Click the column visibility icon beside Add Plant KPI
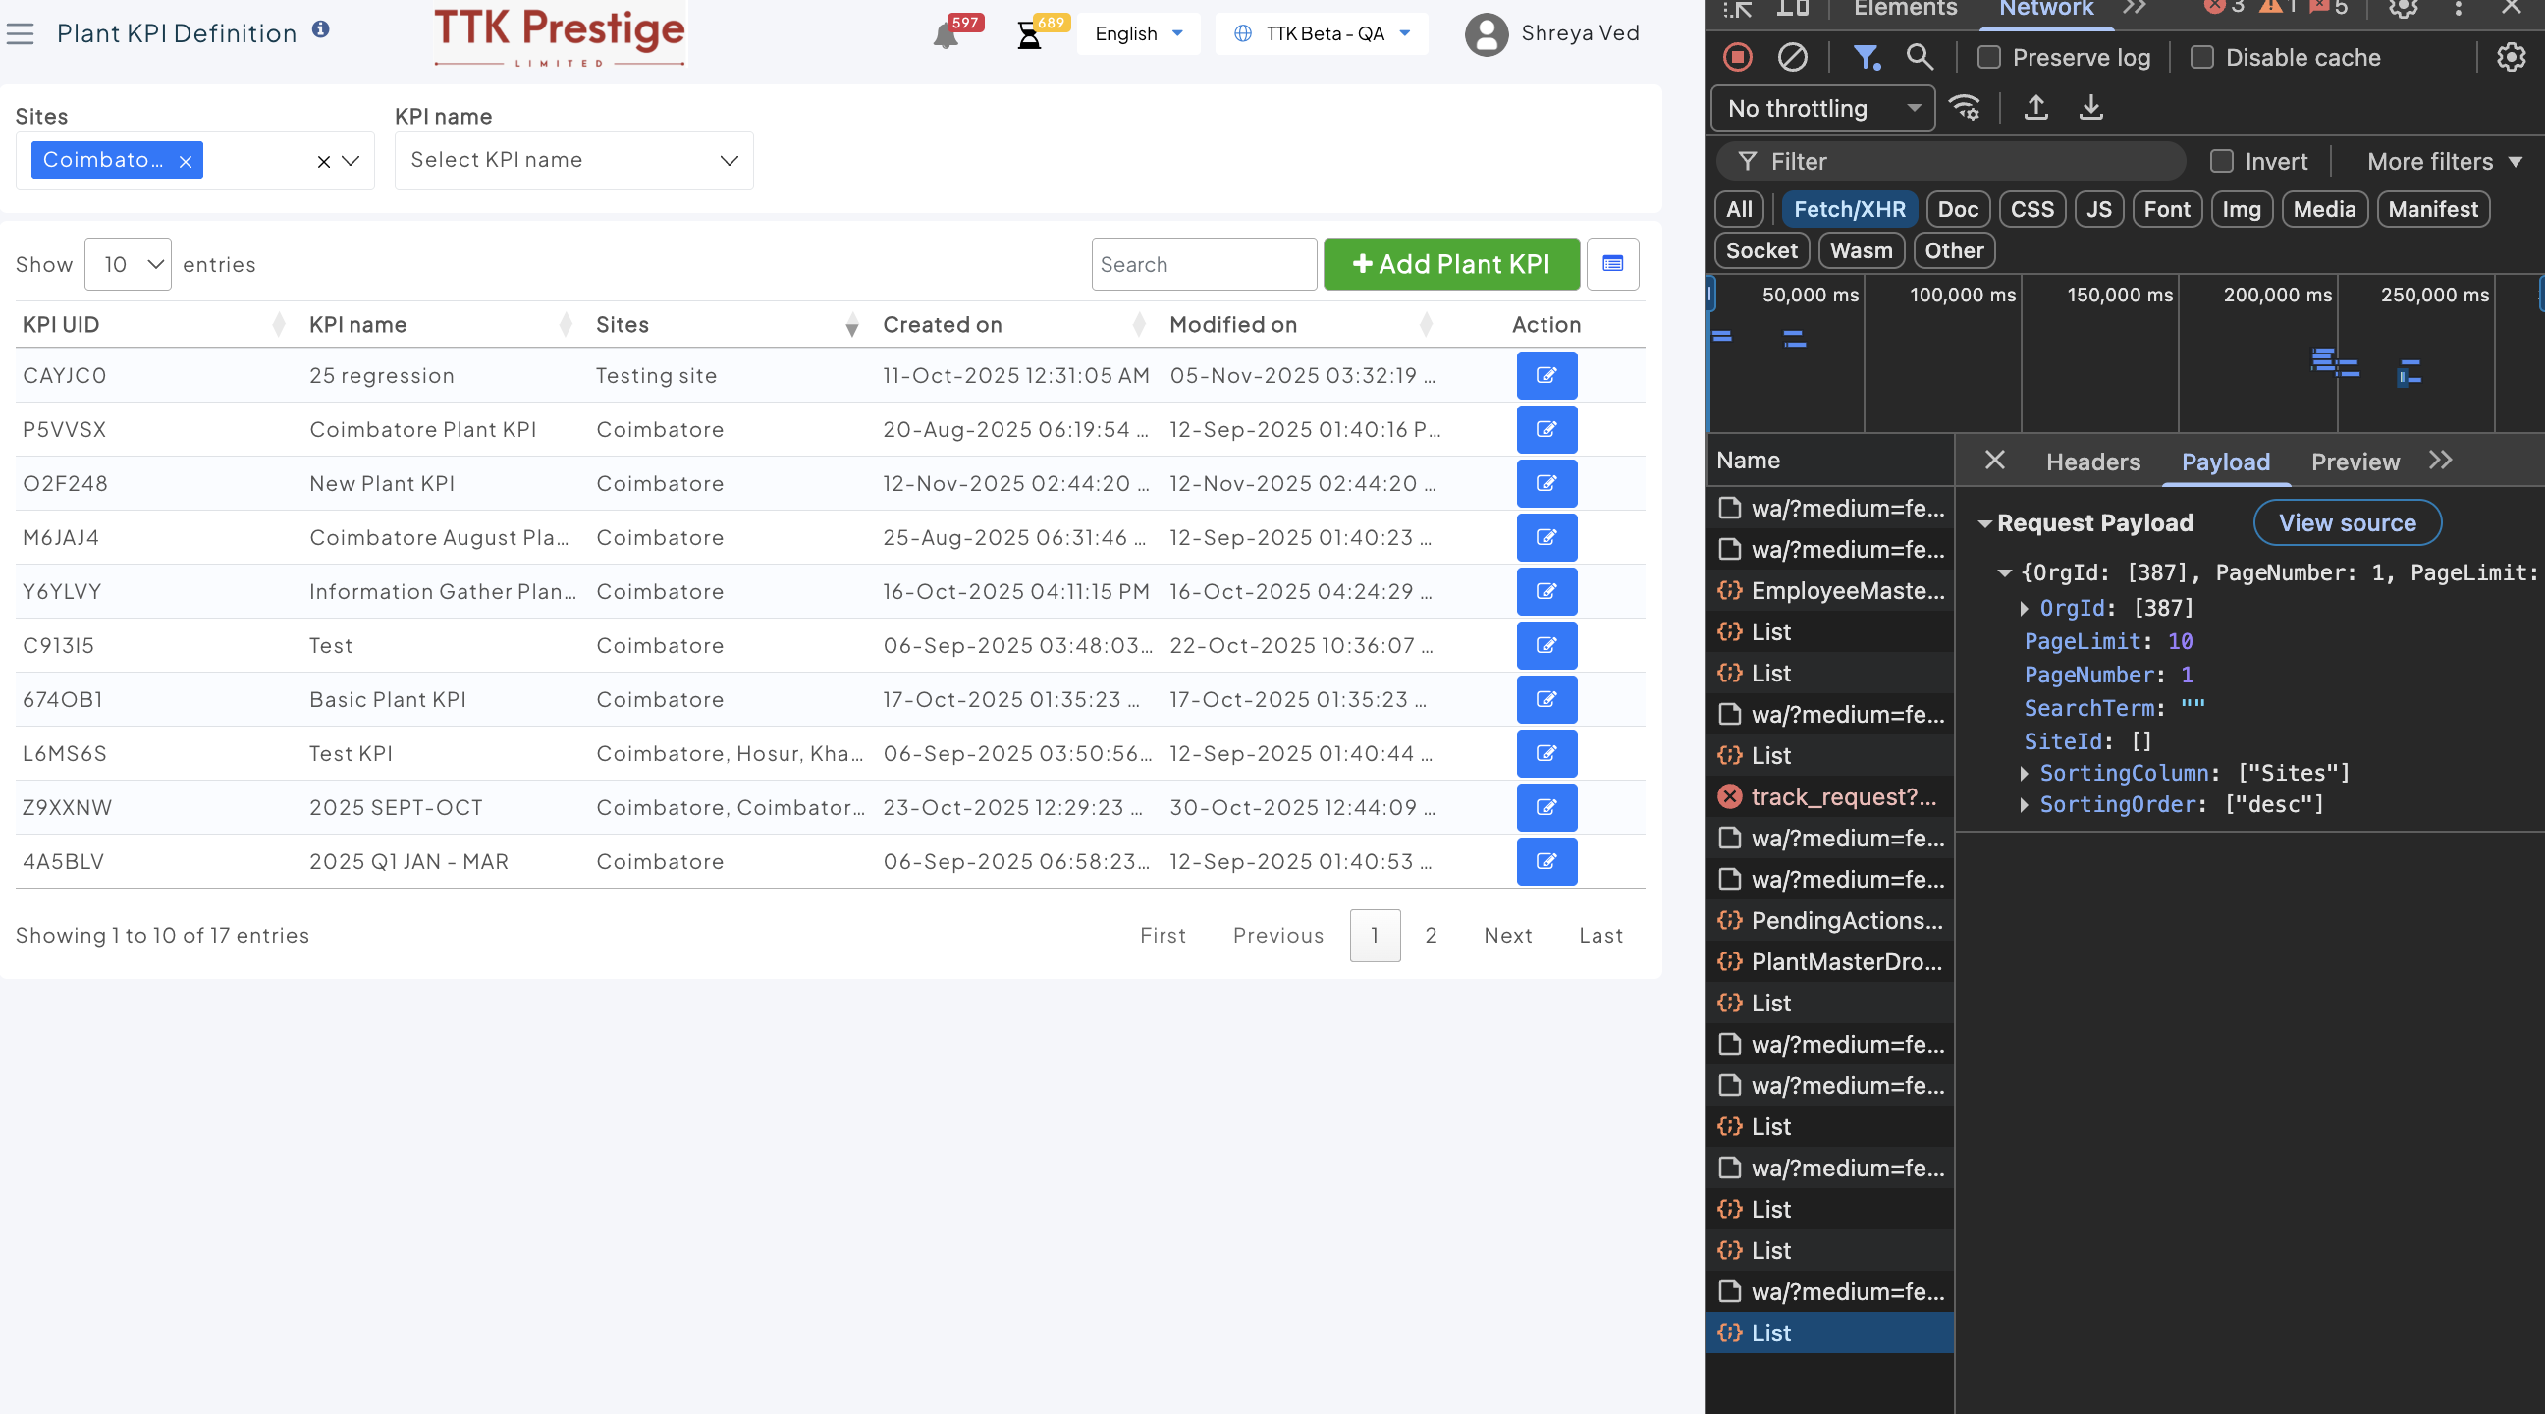Viewport: 2545px width, 1414px height. coord(1612,264)
